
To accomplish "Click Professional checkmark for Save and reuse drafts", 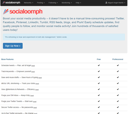I will (118, 77).
